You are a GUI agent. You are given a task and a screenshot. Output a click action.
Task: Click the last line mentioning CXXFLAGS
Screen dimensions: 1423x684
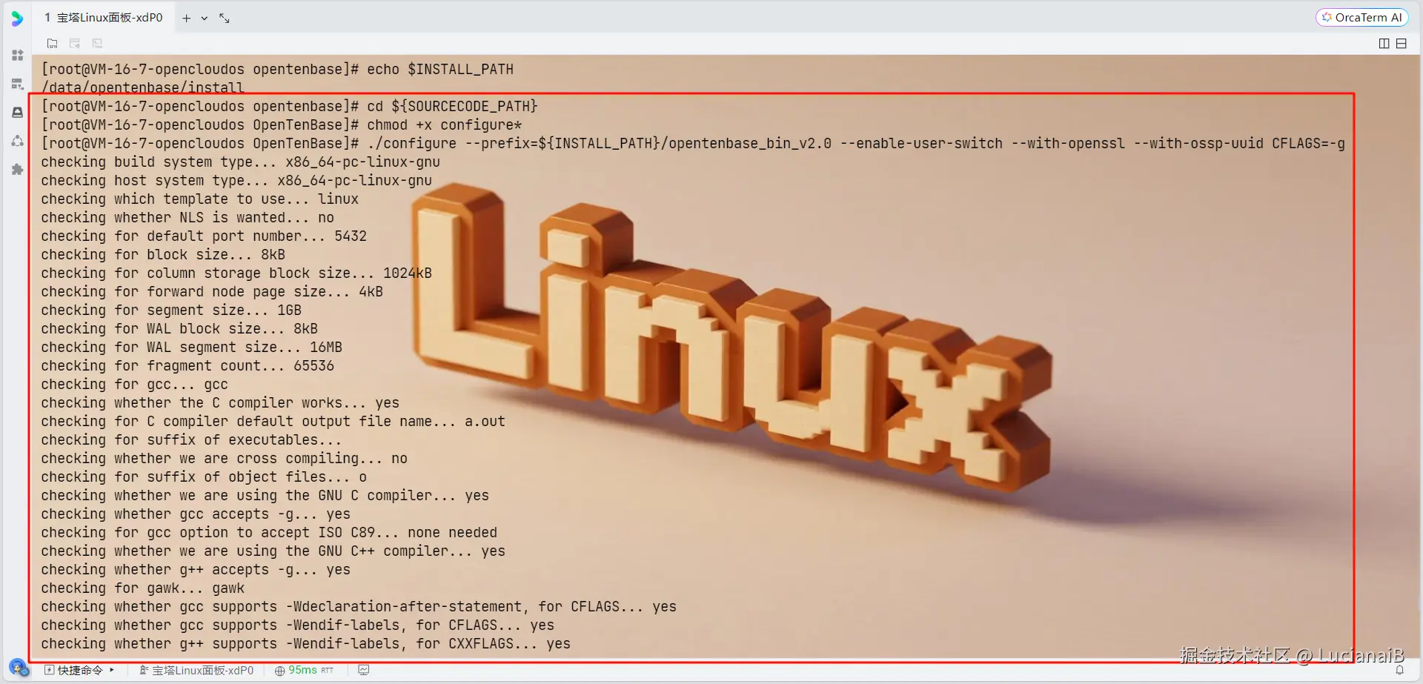click(x=306, y=644)
